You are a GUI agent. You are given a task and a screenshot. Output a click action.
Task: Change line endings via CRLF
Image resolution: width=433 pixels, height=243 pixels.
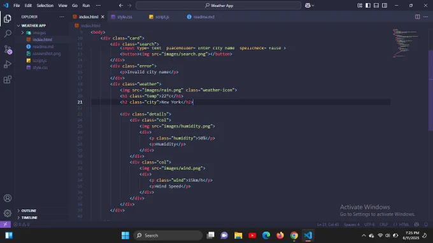[383, 225]
